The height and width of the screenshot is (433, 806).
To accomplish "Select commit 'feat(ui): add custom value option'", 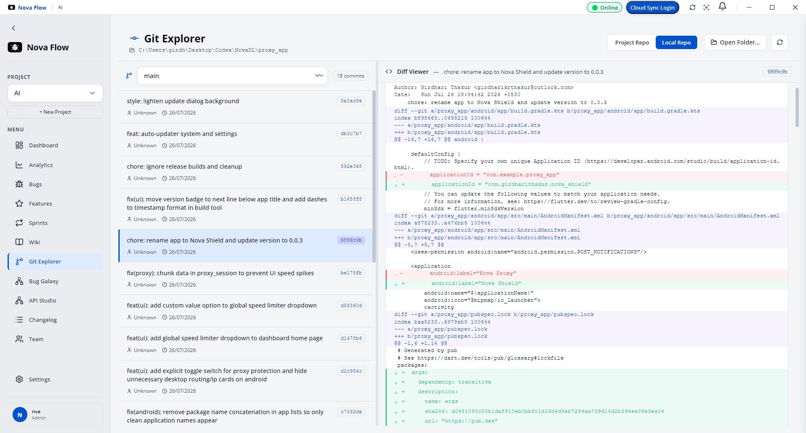I will 245,311.
